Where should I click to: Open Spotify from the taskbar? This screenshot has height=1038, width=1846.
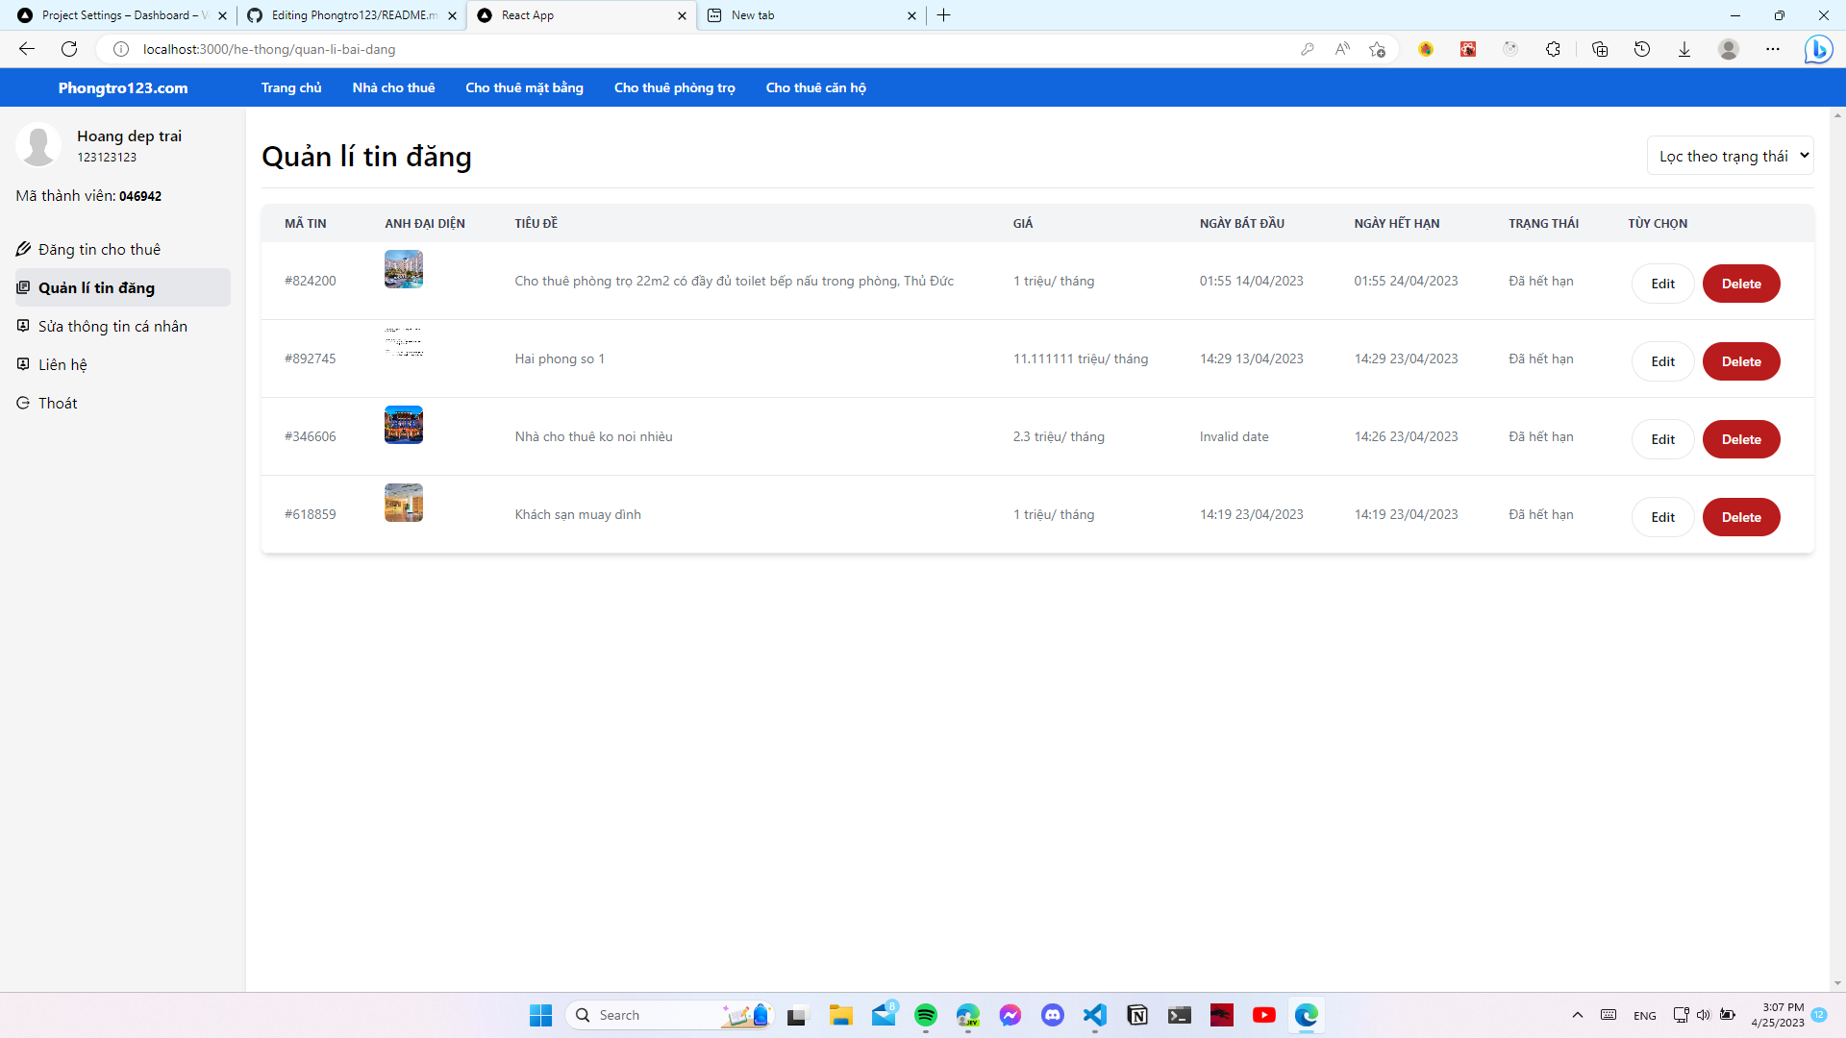(x=926, y=1015)
